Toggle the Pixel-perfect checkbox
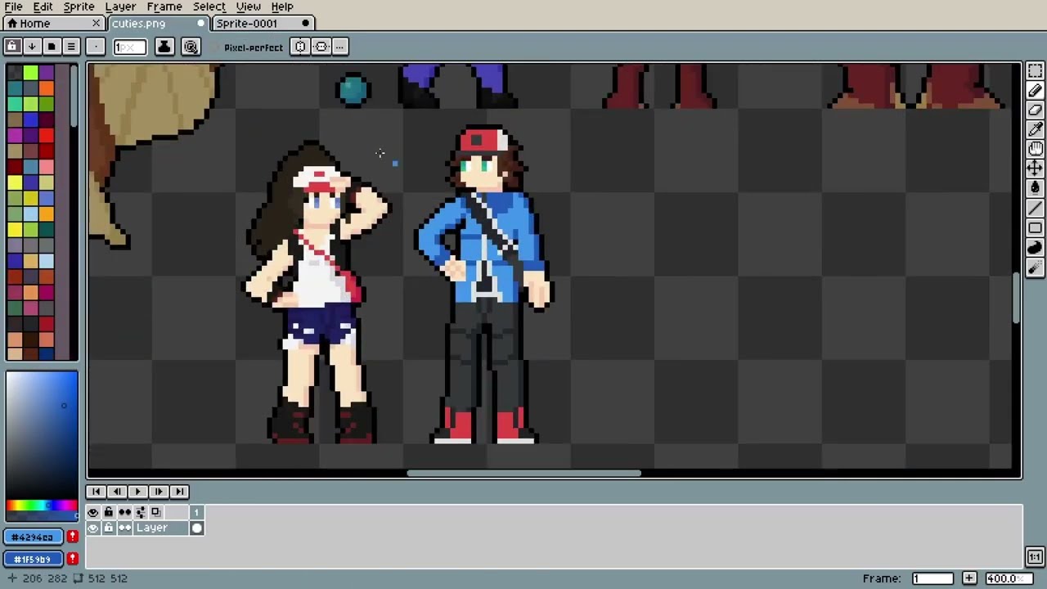The image size is (1047, 589). (248, 47)
